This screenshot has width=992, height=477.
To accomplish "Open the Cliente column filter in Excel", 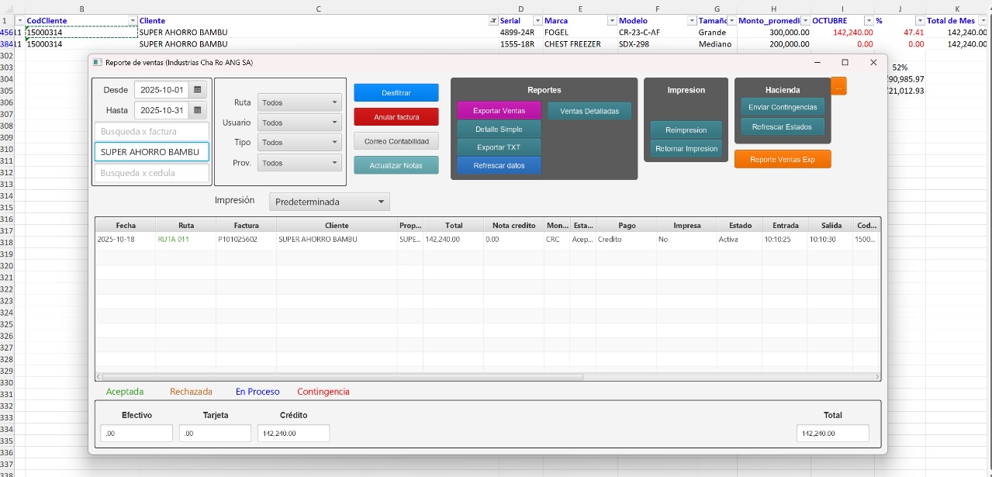I will click(x=493, y=21).
